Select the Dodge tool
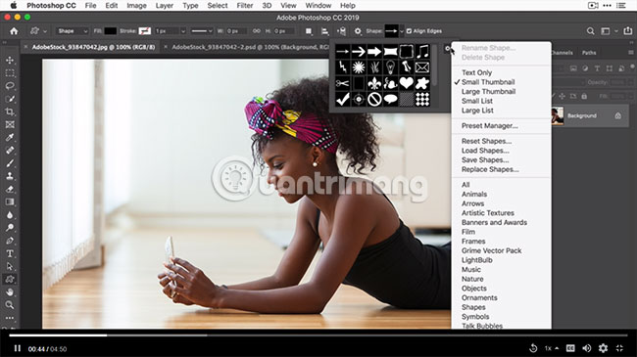Viewport: 637px width, 357px height. point(10,228)
